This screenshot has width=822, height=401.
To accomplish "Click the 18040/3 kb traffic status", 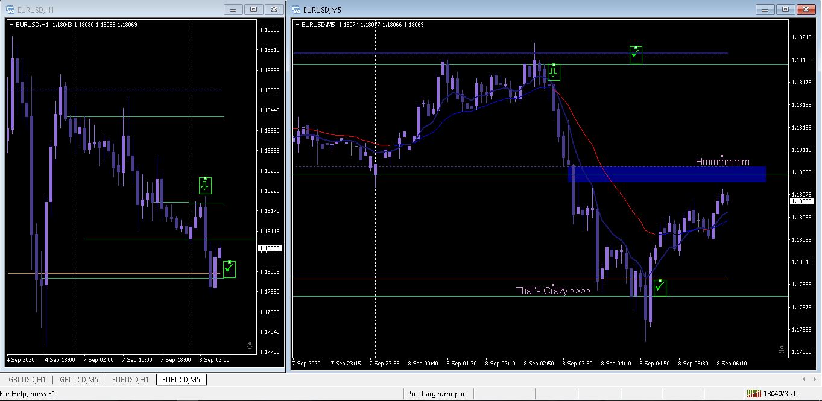I will [x=781, y=394].
